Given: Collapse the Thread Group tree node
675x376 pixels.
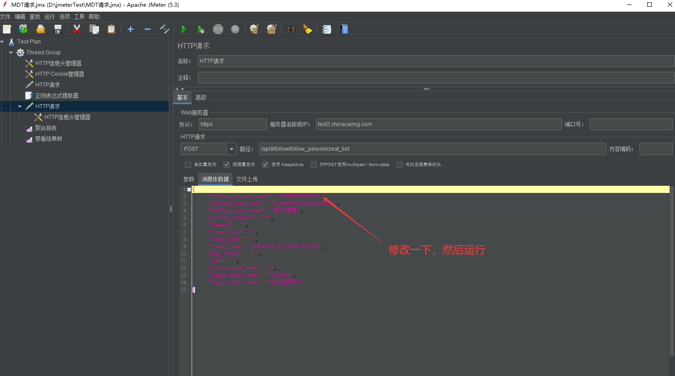Looking at the screenshot, I should [x=11, y=52].
